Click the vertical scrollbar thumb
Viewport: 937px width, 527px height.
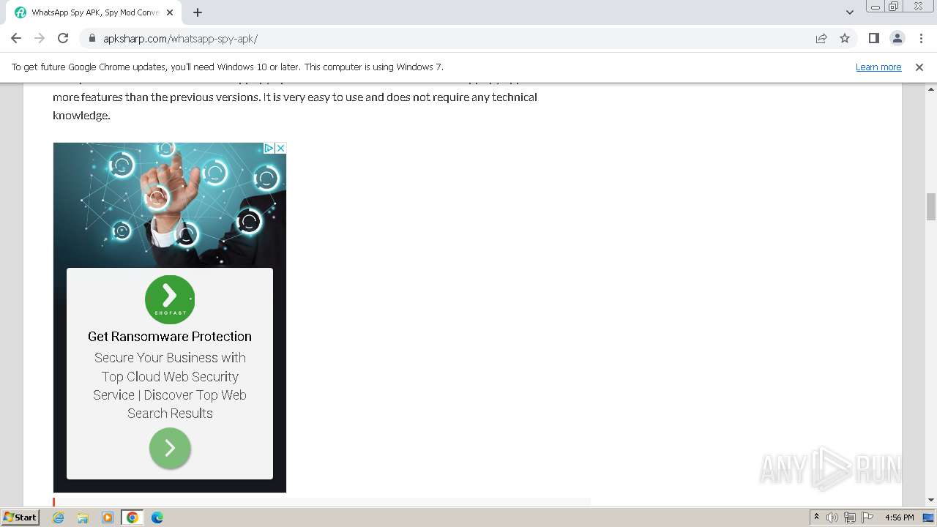coord(931,206)
